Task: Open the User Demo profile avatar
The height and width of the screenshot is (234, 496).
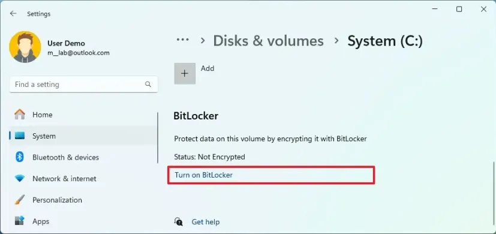Action: click(25, 47)
